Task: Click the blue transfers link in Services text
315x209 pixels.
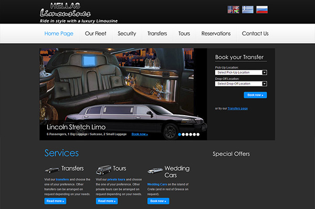Action: click(62, 180)
